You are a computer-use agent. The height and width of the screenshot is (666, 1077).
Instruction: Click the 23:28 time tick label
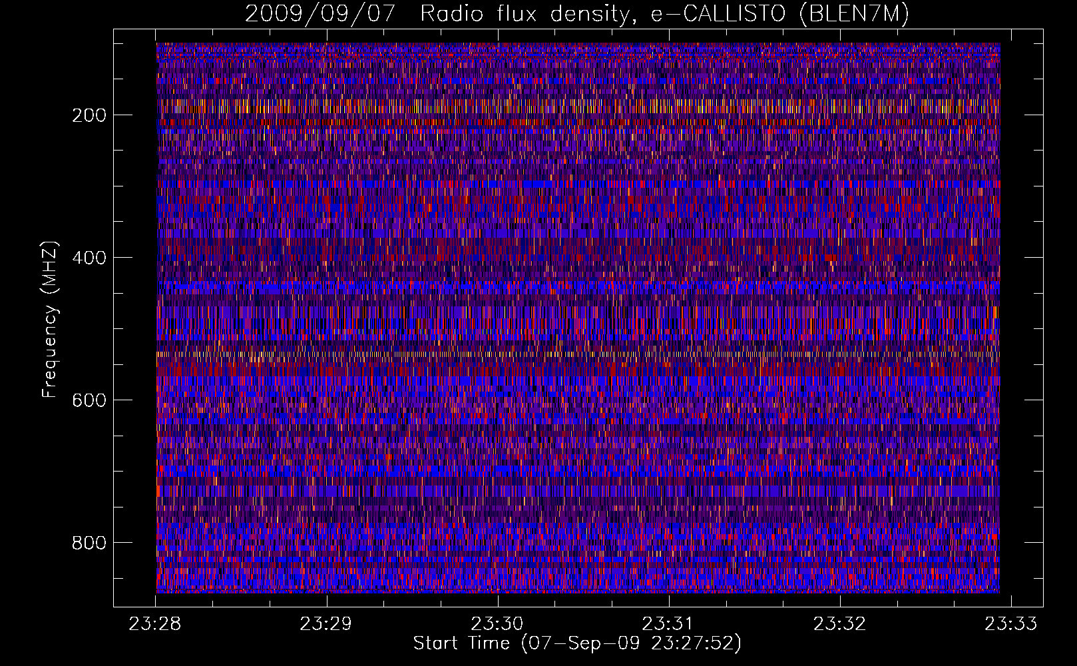click(x=155, y=624)
